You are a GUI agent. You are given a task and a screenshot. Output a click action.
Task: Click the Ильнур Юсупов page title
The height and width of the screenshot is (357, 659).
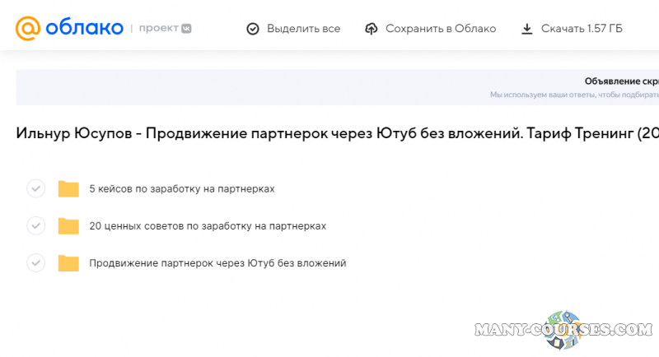(329, 134)
